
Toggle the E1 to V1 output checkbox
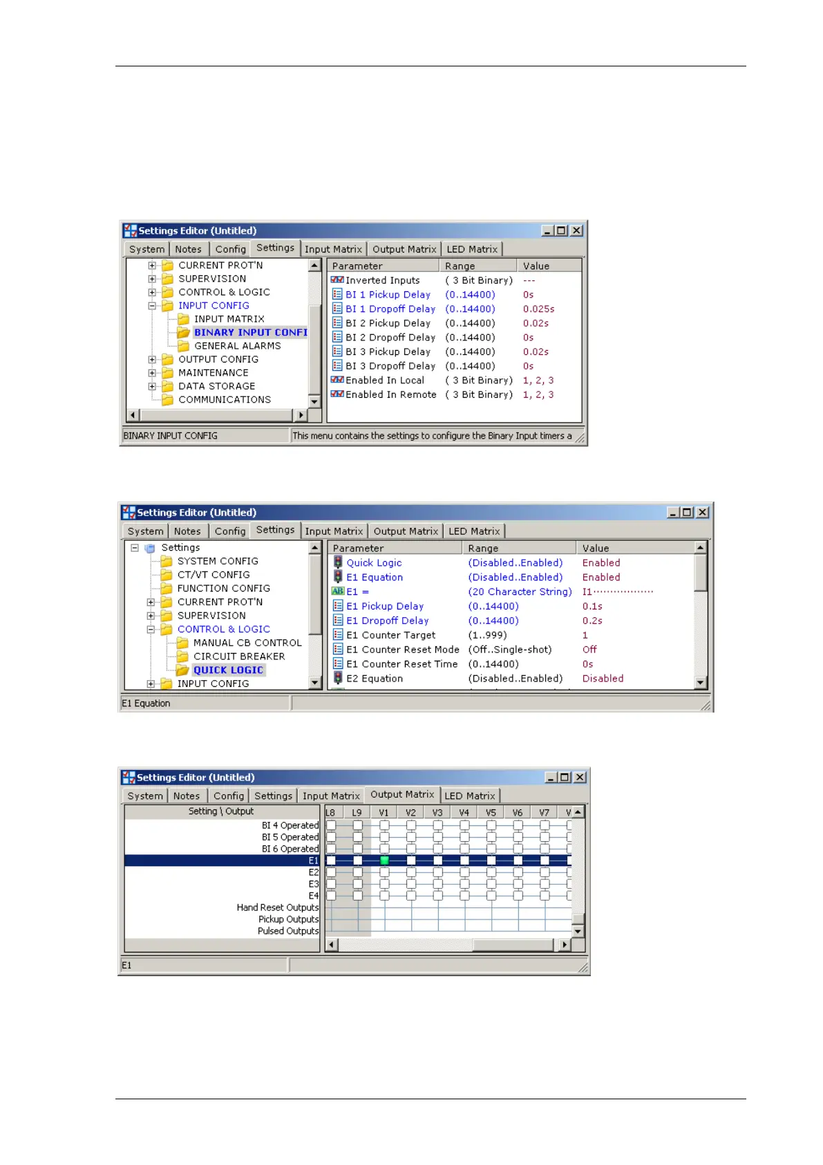coord(384,861)
